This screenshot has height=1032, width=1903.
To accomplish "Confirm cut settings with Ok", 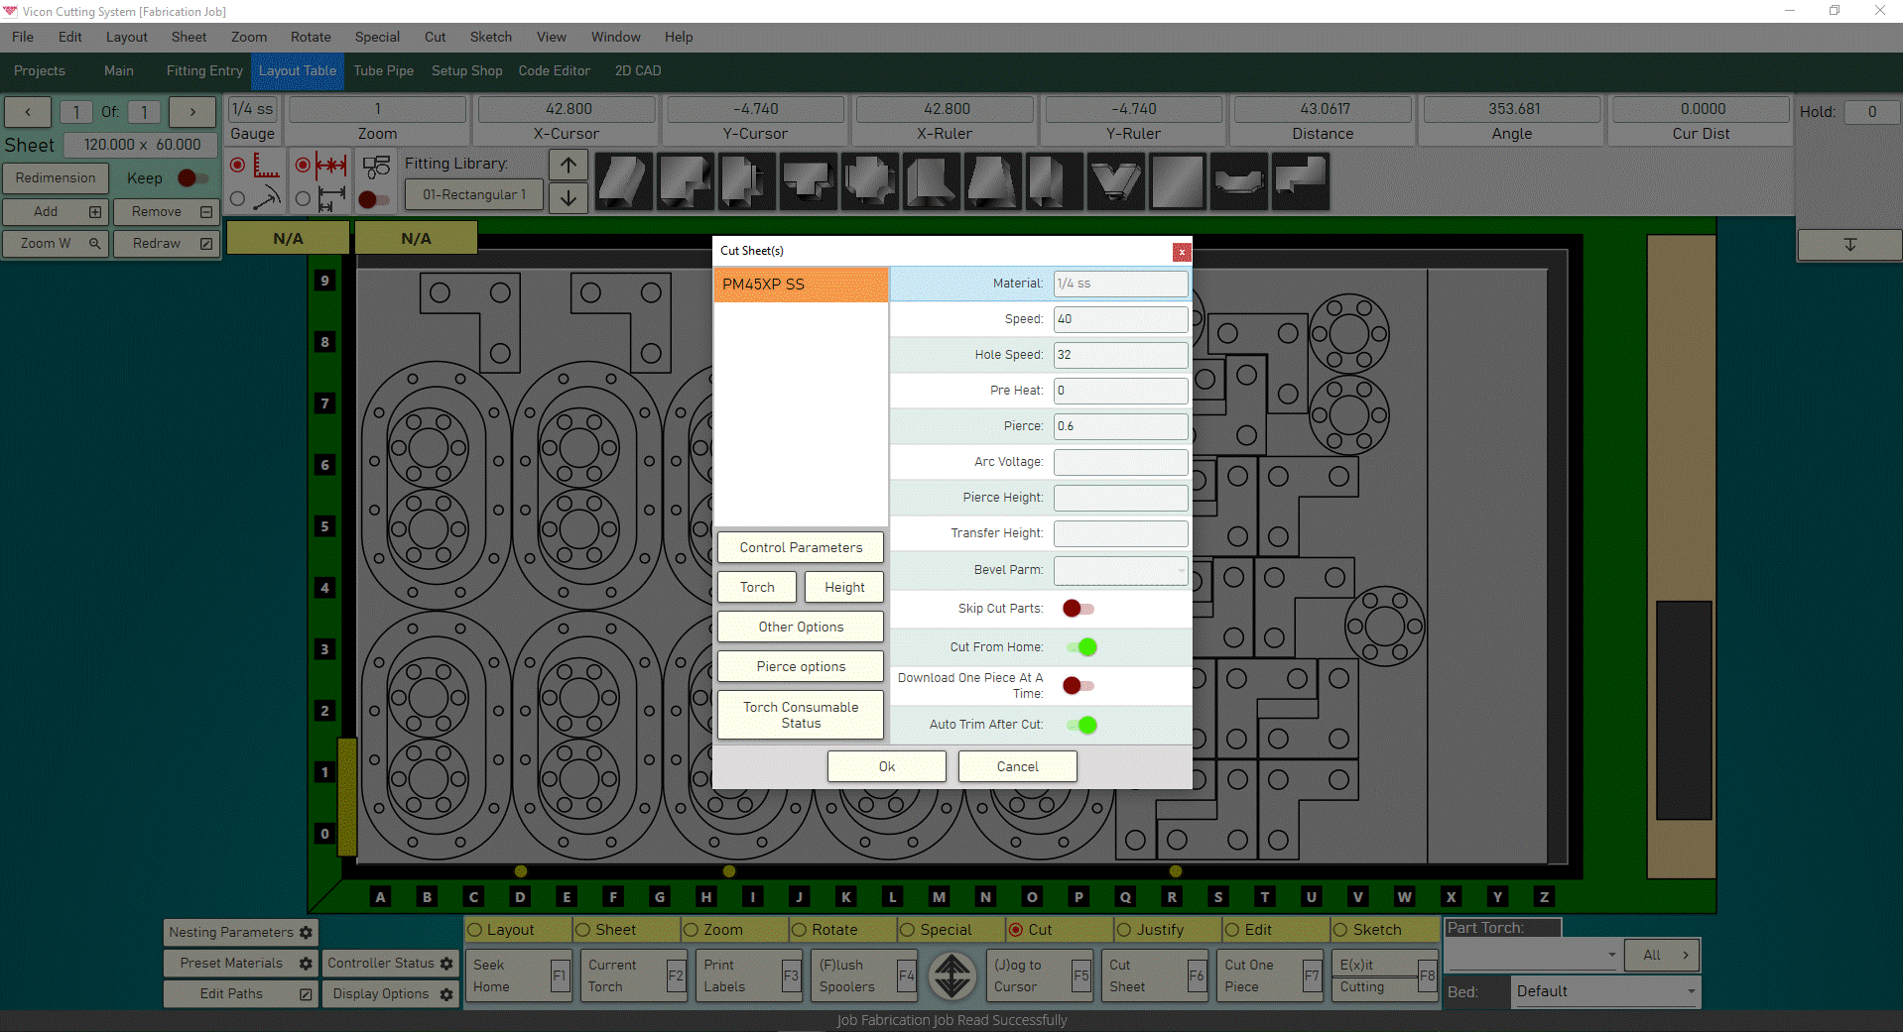I will point(886,766).
